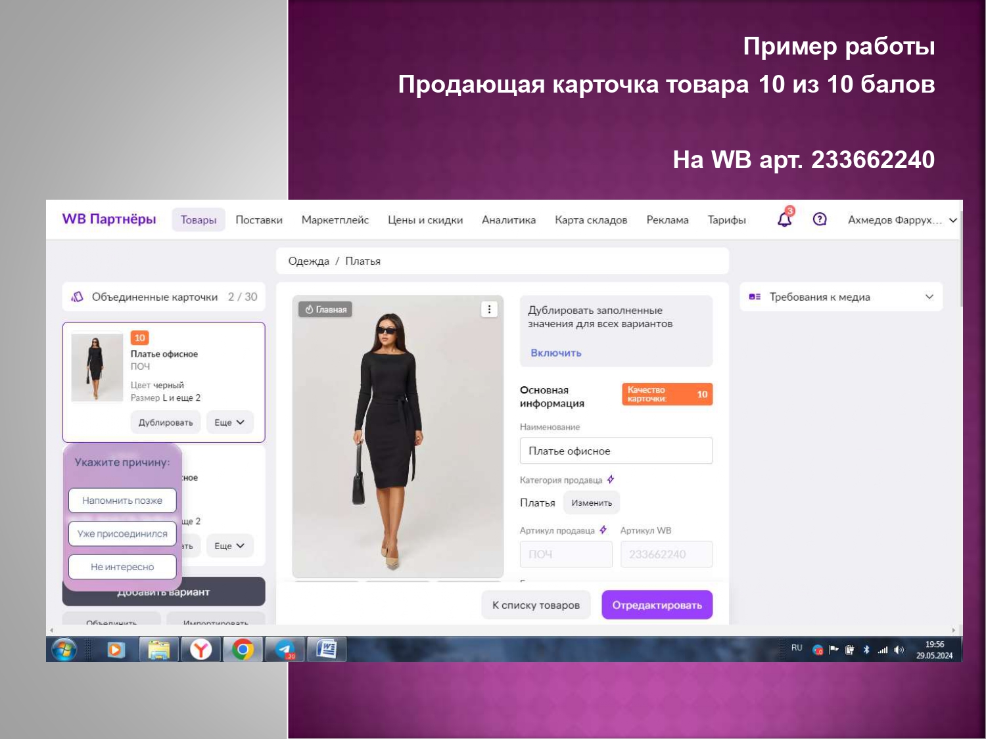986x739 pixels.
Task: Open the help question mark icon
Action: [820, 219]
